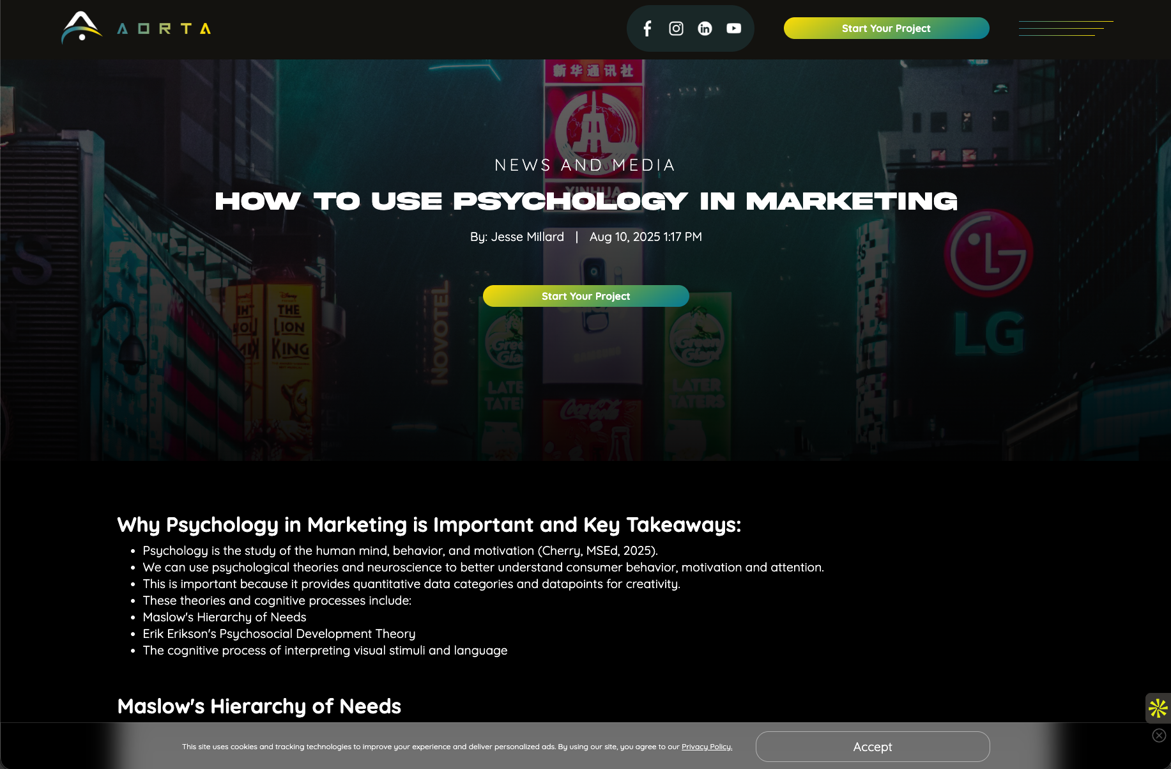Open the gradient-lines hamburger menu
The height and width of the screenshot is (769, 1171).
tap(1066, 28)
